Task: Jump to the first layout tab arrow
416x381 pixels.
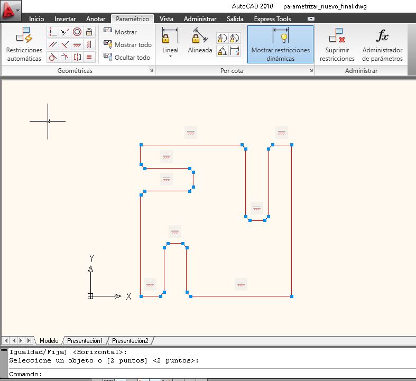Action: [x=6, y=340]
